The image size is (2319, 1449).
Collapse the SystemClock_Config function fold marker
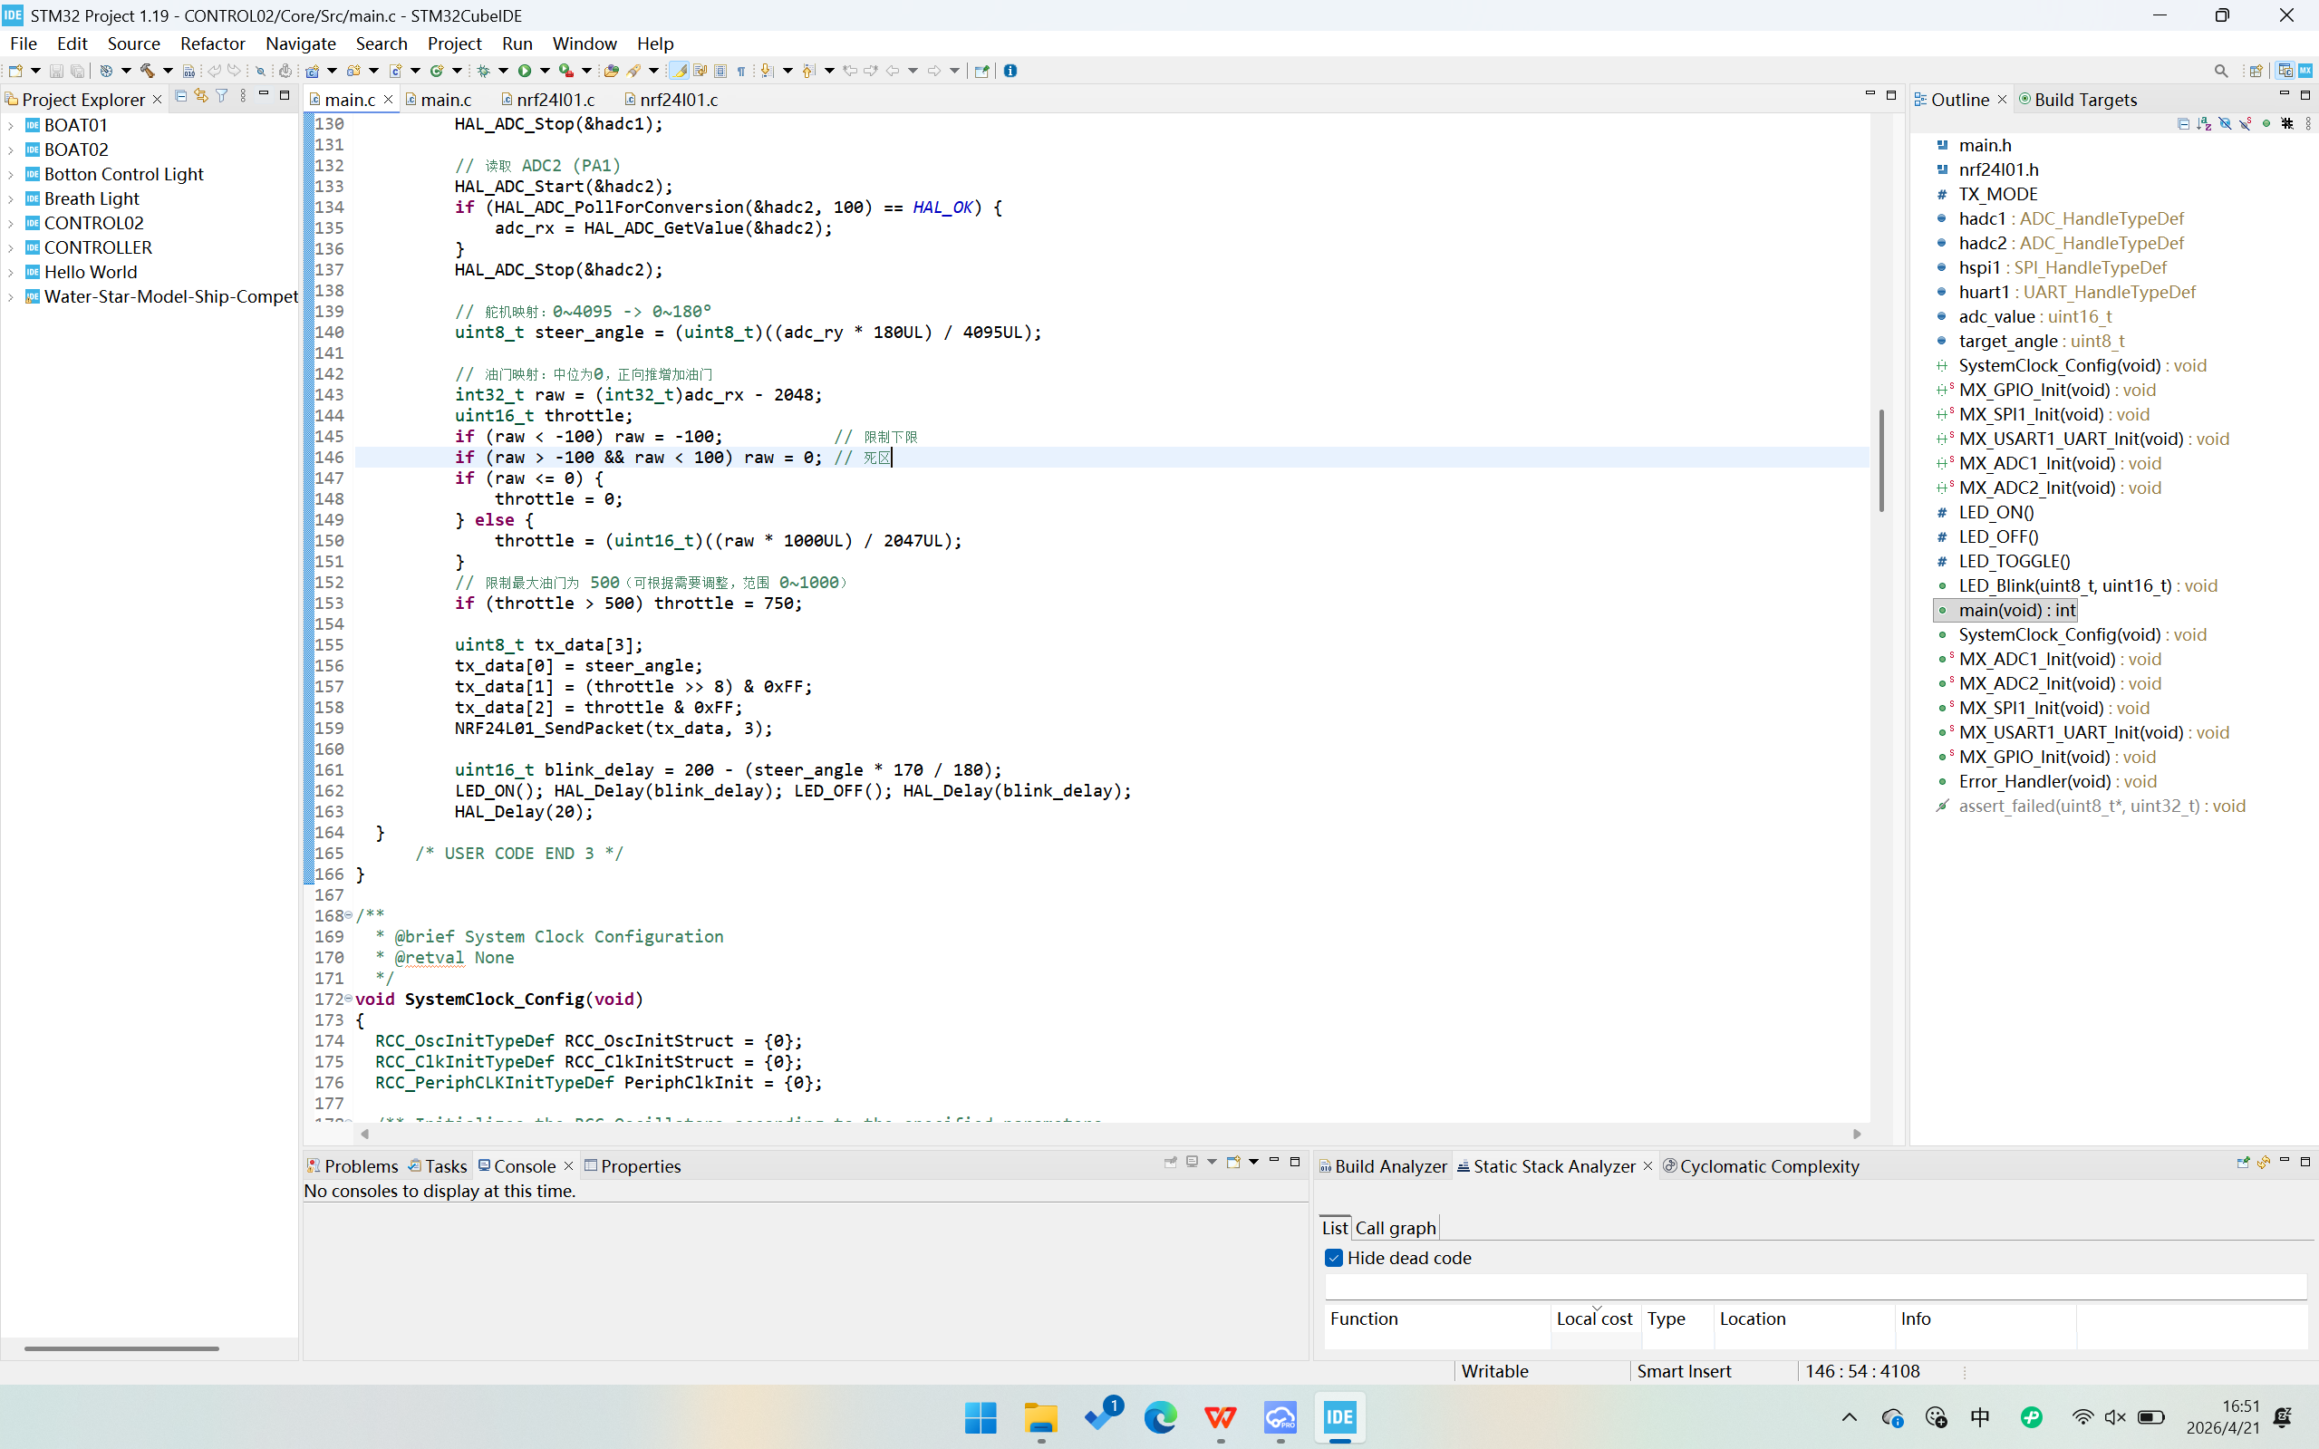pos(348,999)
